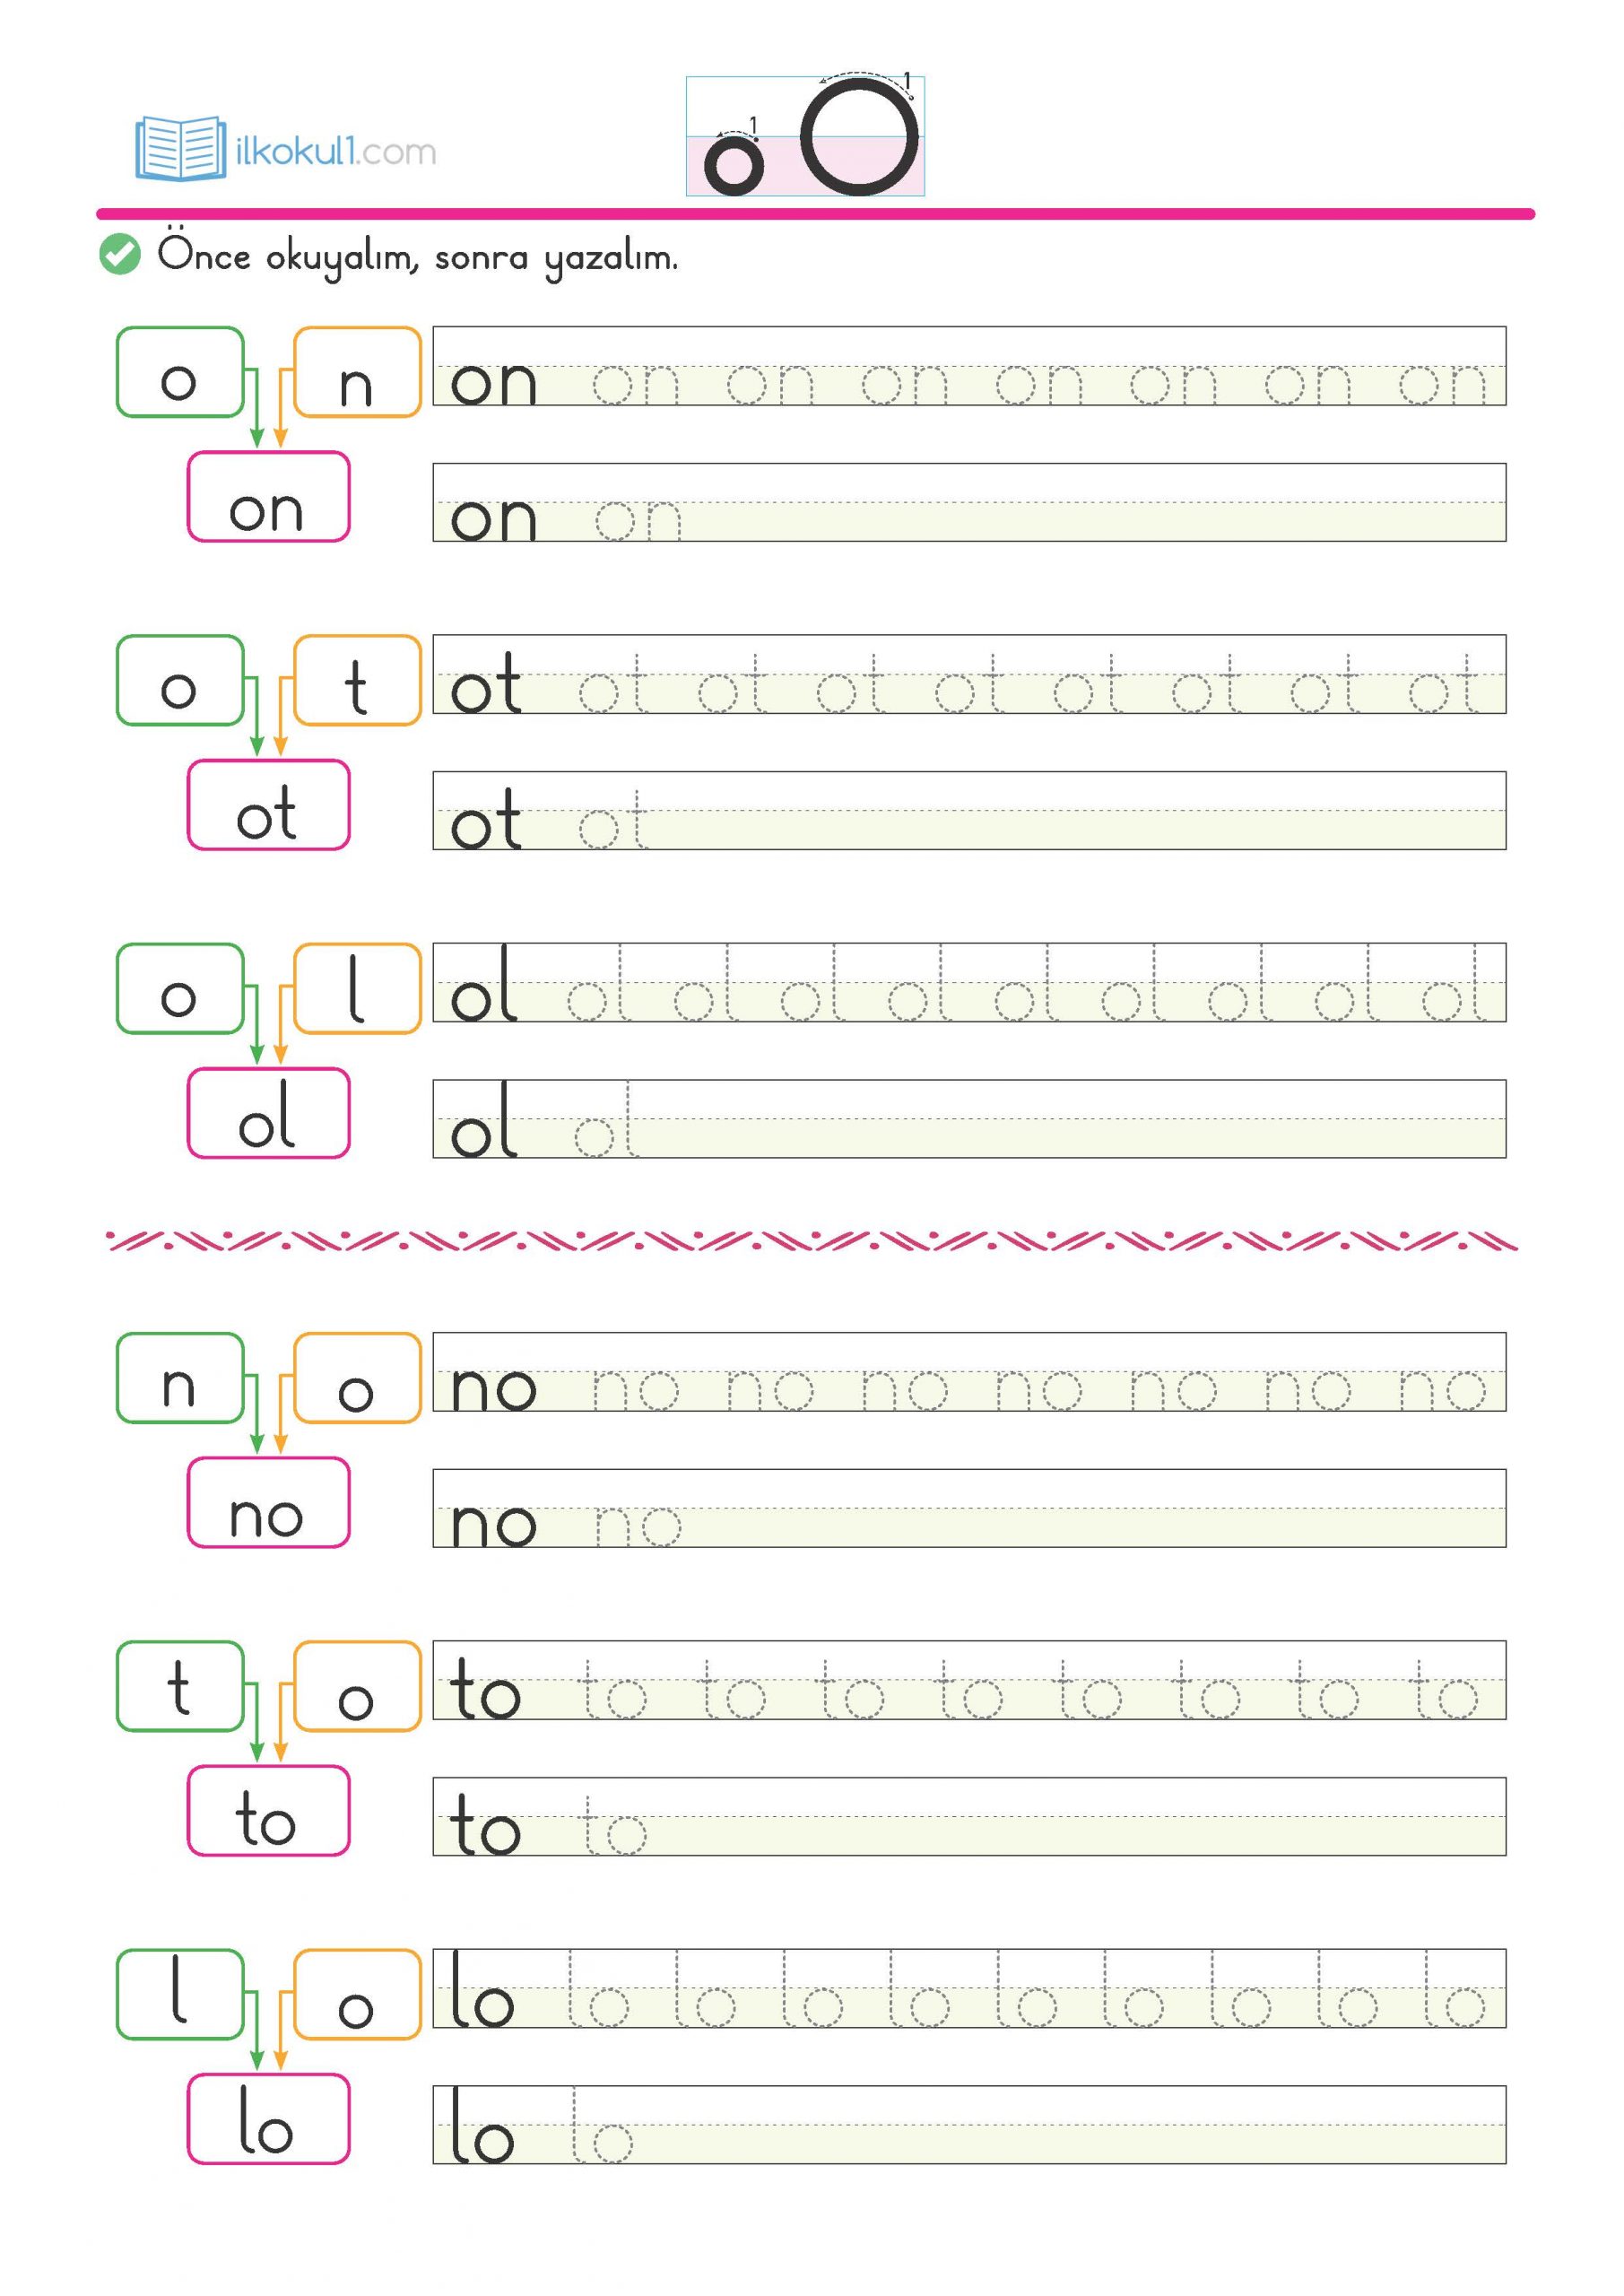The height and width of the screenshot is (2296, 1624).
Task: Select the orange box with letter l
Action: pos(357,988)
